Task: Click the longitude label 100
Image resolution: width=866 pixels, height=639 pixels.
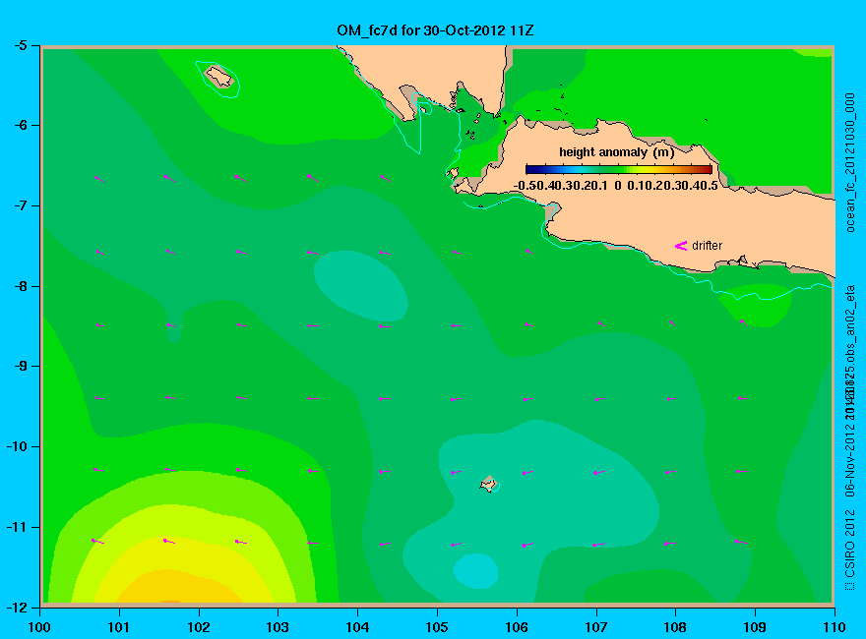Action: click(x=39, y=627)
